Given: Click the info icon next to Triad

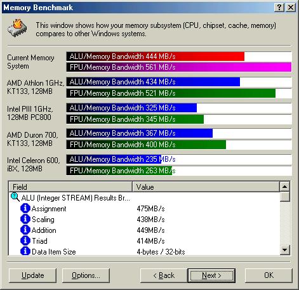Looking at the screenshot, I should [x=25, y=241].
